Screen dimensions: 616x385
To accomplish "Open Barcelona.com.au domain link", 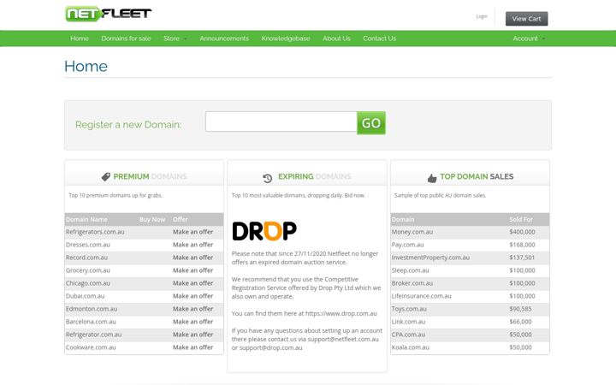I will coord(91,322).
